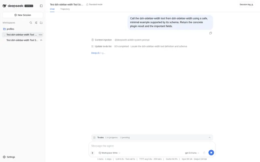Copy the user message icon
This screenshot has height=162, width=260.
pos(210,33)
